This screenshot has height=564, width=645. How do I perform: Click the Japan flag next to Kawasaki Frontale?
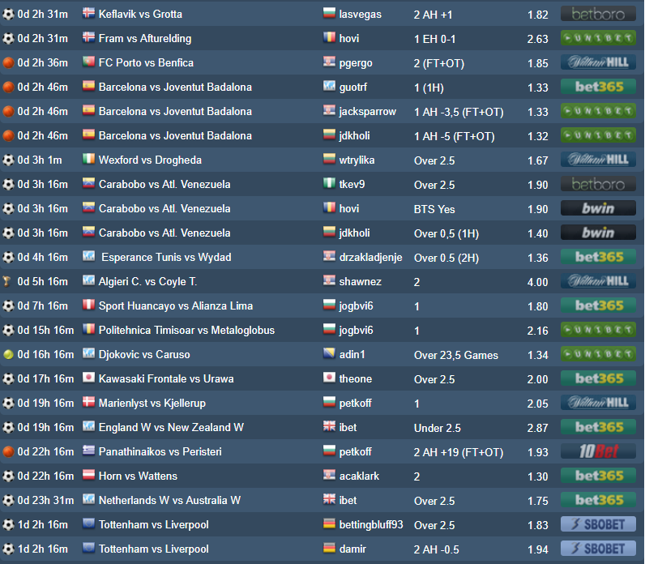[88, 378]
